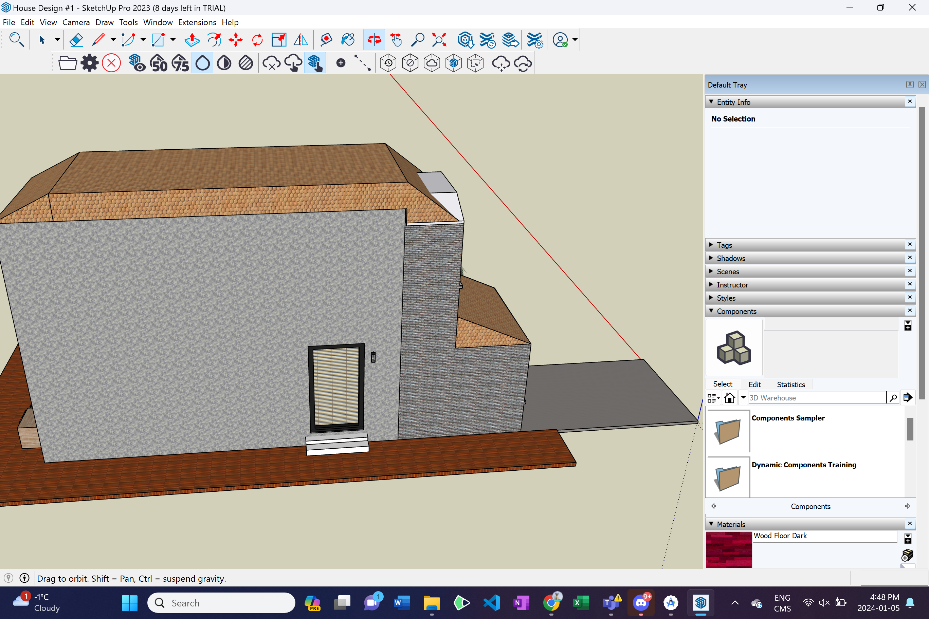The width and height of the screenshot is (929, 619).
Task: Activate the Pan hand tool
Action: coord(396,40)
